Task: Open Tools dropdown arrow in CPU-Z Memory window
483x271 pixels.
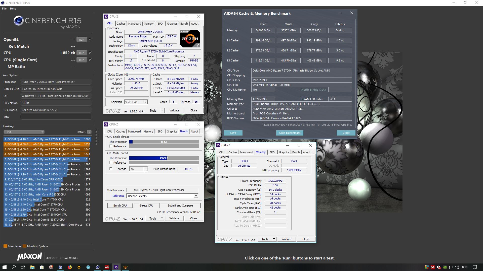Action: click(x=274, y=239)
